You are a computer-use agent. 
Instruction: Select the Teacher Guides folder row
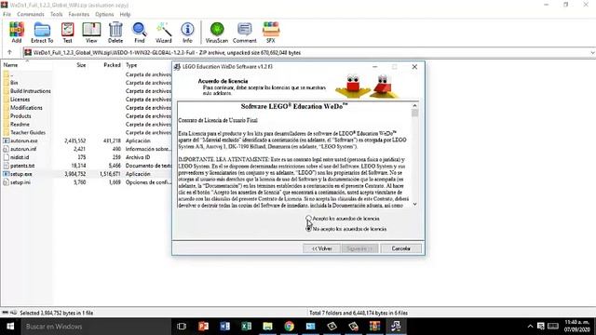tap(87, 132)
